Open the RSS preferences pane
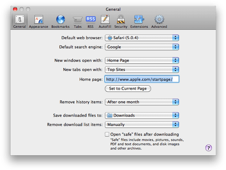The height and width of the screenshot is (170, 226). [x=91, y=21]
